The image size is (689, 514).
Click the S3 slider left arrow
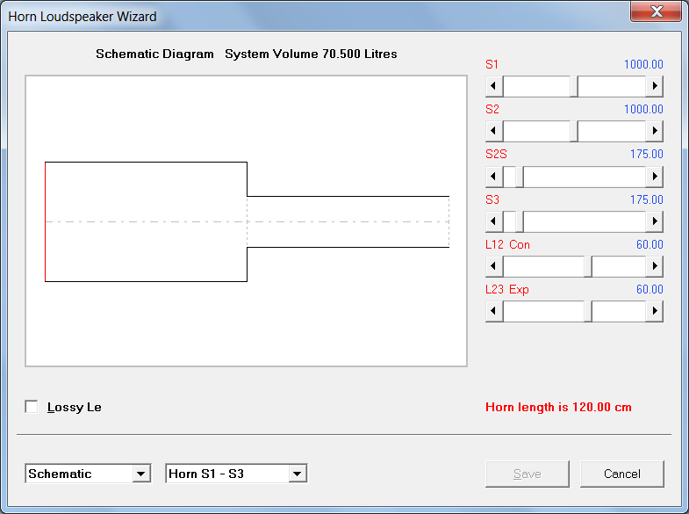point(494,221)
